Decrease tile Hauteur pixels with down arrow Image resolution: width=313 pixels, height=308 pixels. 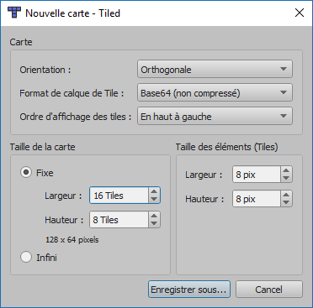click(286, 202)
